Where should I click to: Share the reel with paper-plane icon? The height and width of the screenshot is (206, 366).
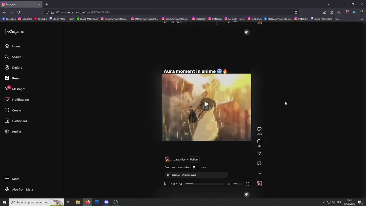pyautogui.click(x=259, y=154)
